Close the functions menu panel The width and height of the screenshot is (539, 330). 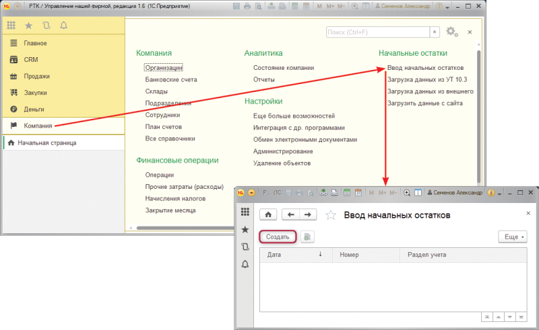470,32
